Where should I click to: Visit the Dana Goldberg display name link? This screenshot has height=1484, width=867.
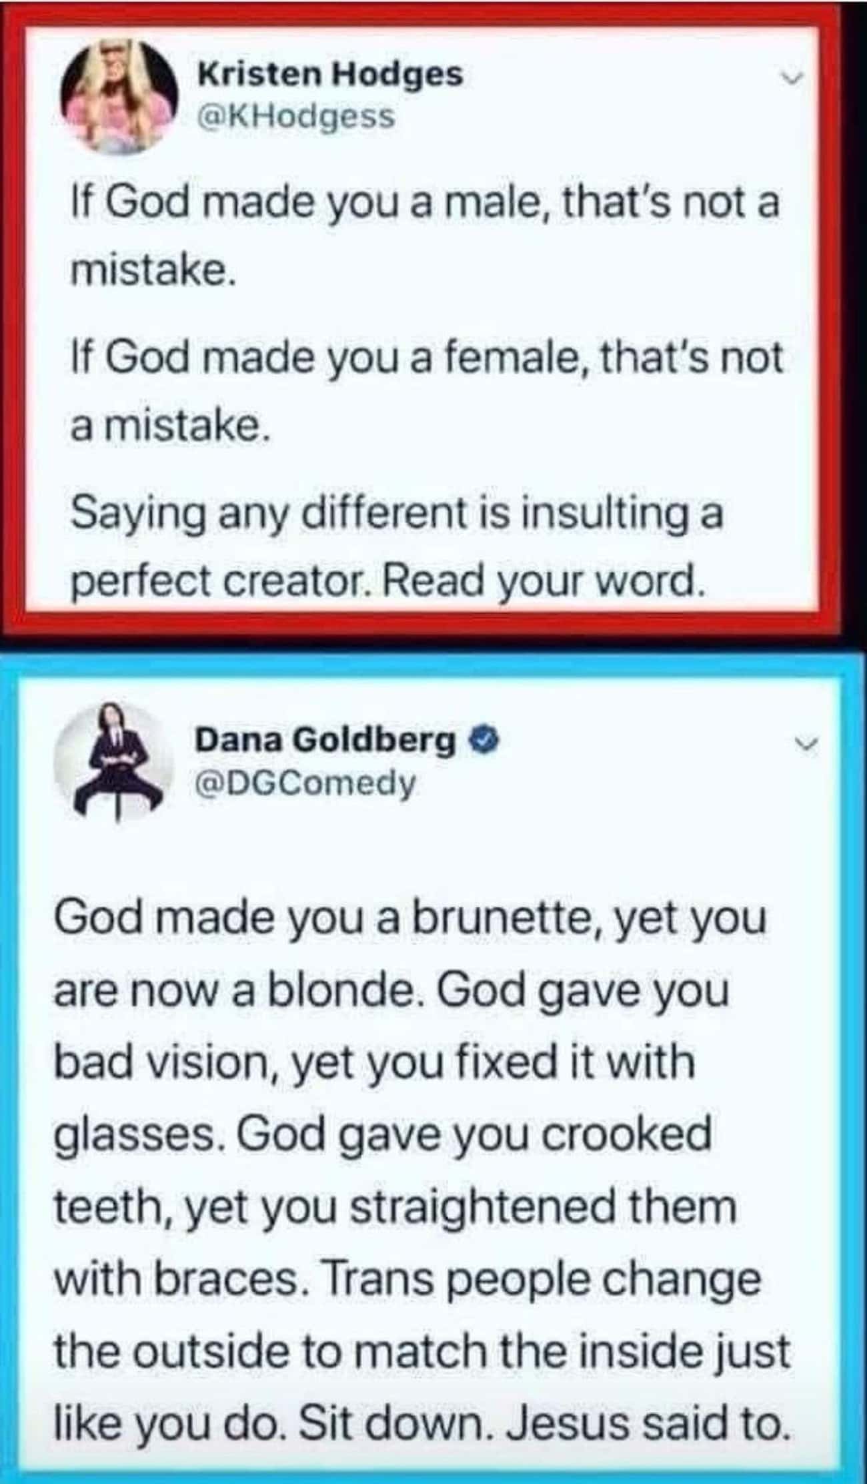[326, 740]
